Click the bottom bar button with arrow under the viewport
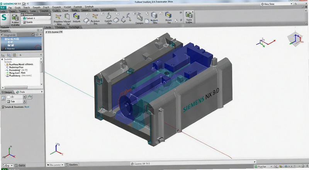 (x=55, y=165)
